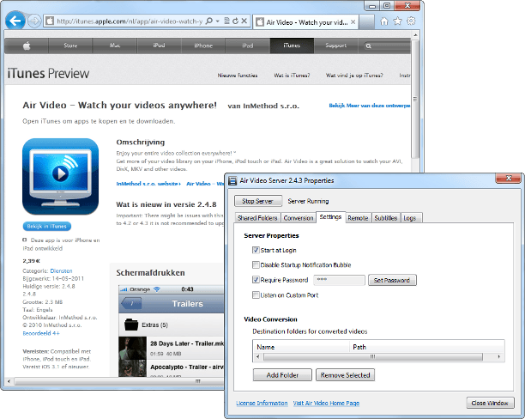Close the Air Video browser tab
525x419 pixels.
pos(353,22)
